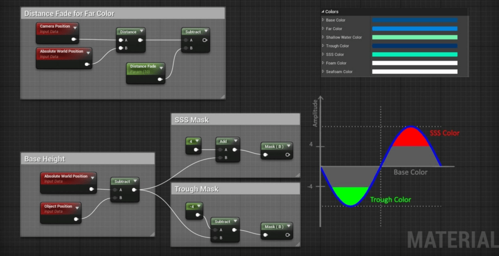Click output pin of Mask (B) in Trough Mask box
The width and height of the screenshot is (499, 256).
click(288, 235)
